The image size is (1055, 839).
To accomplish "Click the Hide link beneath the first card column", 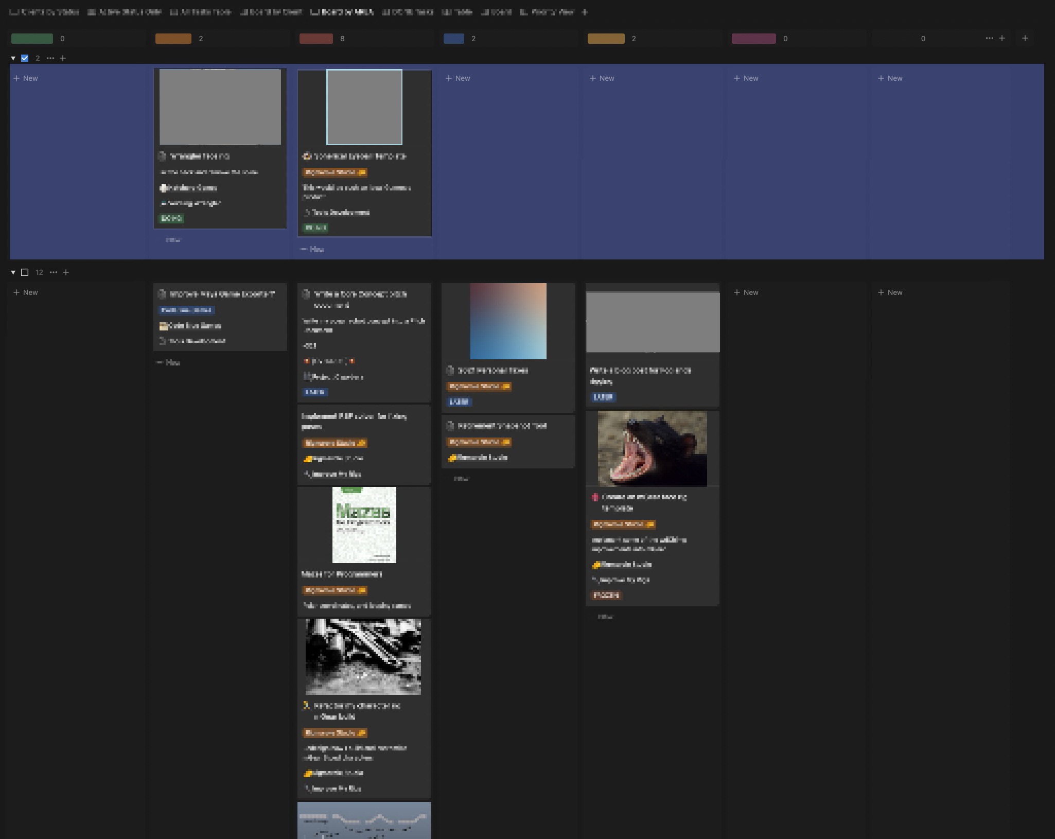I will (x=173, y=240).
